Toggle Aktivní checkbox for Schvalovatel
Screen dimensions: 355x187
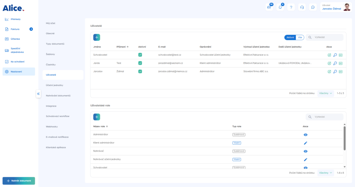tap(140, 55)
